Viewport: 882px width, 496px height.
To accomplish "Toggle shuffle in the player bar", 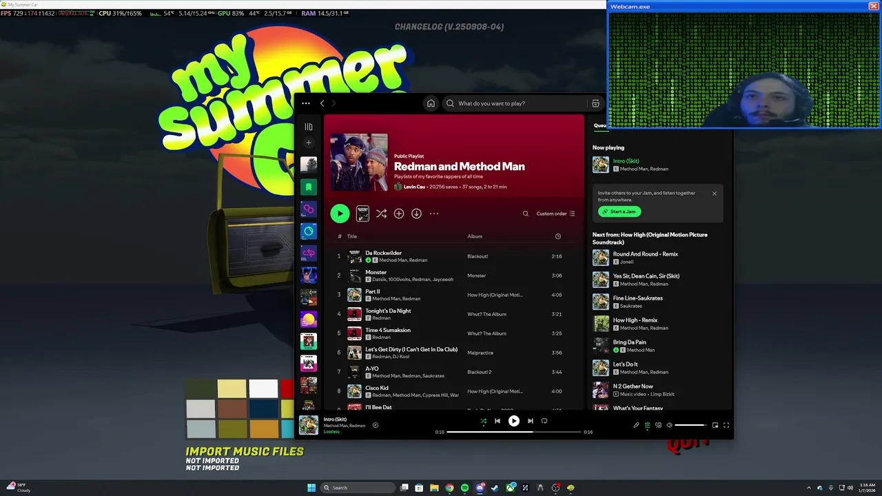I will click(483, 421).
